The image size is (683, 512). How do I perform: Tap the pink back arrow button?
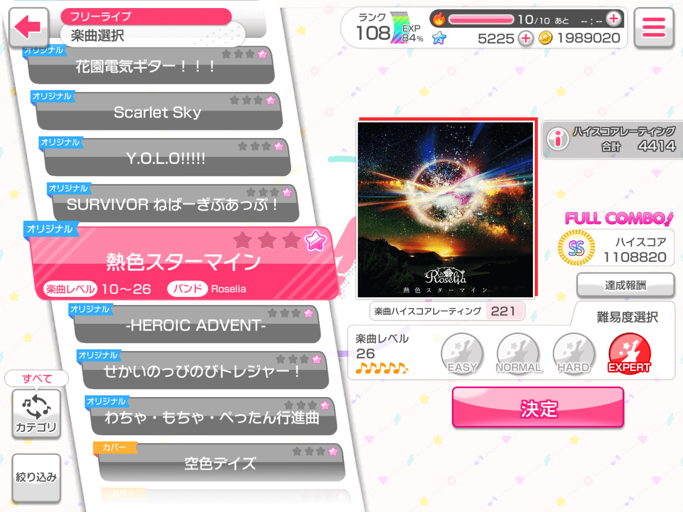click(x=29, y=27)
